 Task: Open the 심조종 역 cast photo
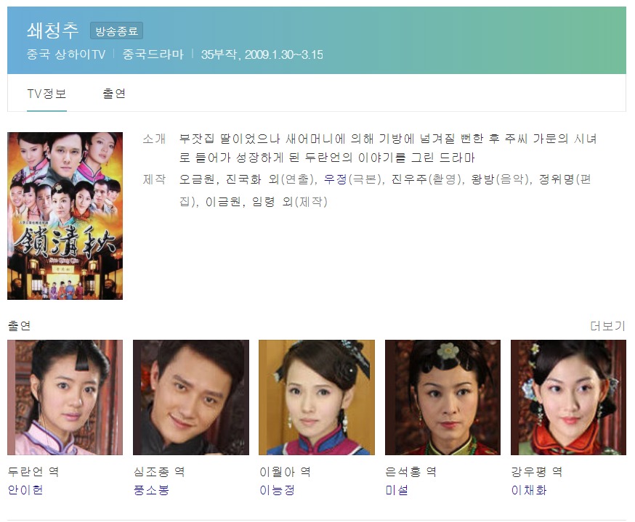tap(191, 397)
